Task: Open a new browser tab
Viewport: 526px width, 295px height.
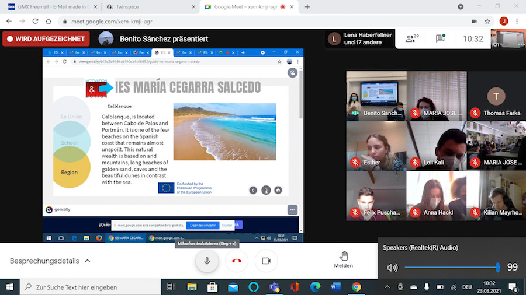Action: 307,7
